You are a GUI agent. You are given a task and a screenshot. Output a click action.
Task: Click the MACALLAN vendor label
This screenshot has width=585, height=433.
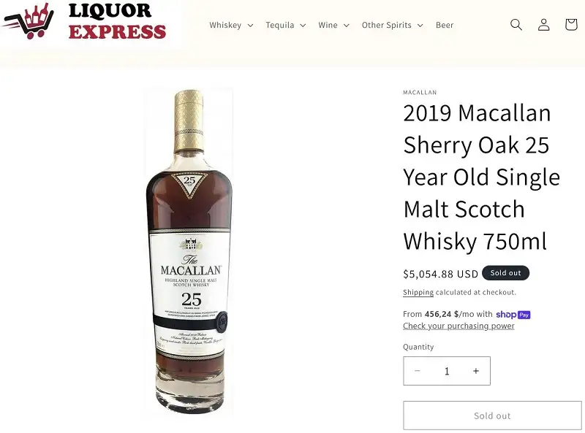(x=418, y=92)
